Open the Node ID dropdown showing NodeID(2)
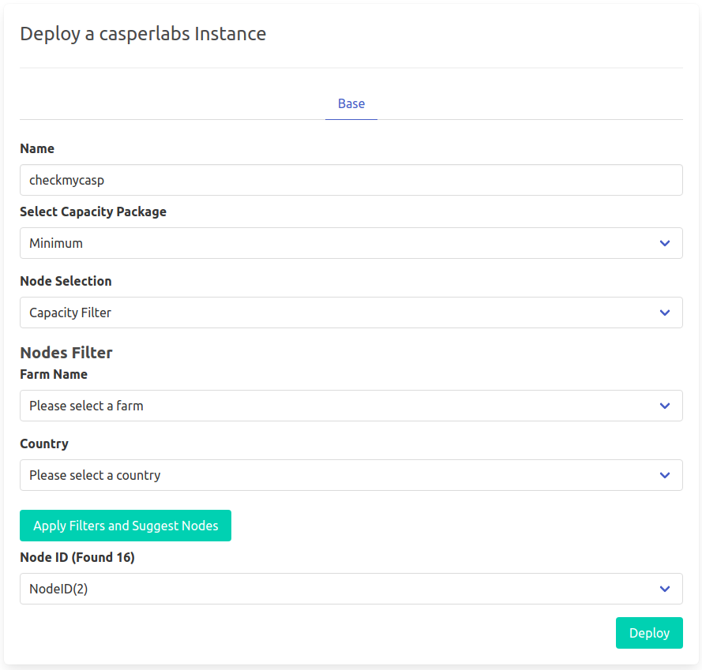Screen dimensions: 702x670 pos(351,589)
